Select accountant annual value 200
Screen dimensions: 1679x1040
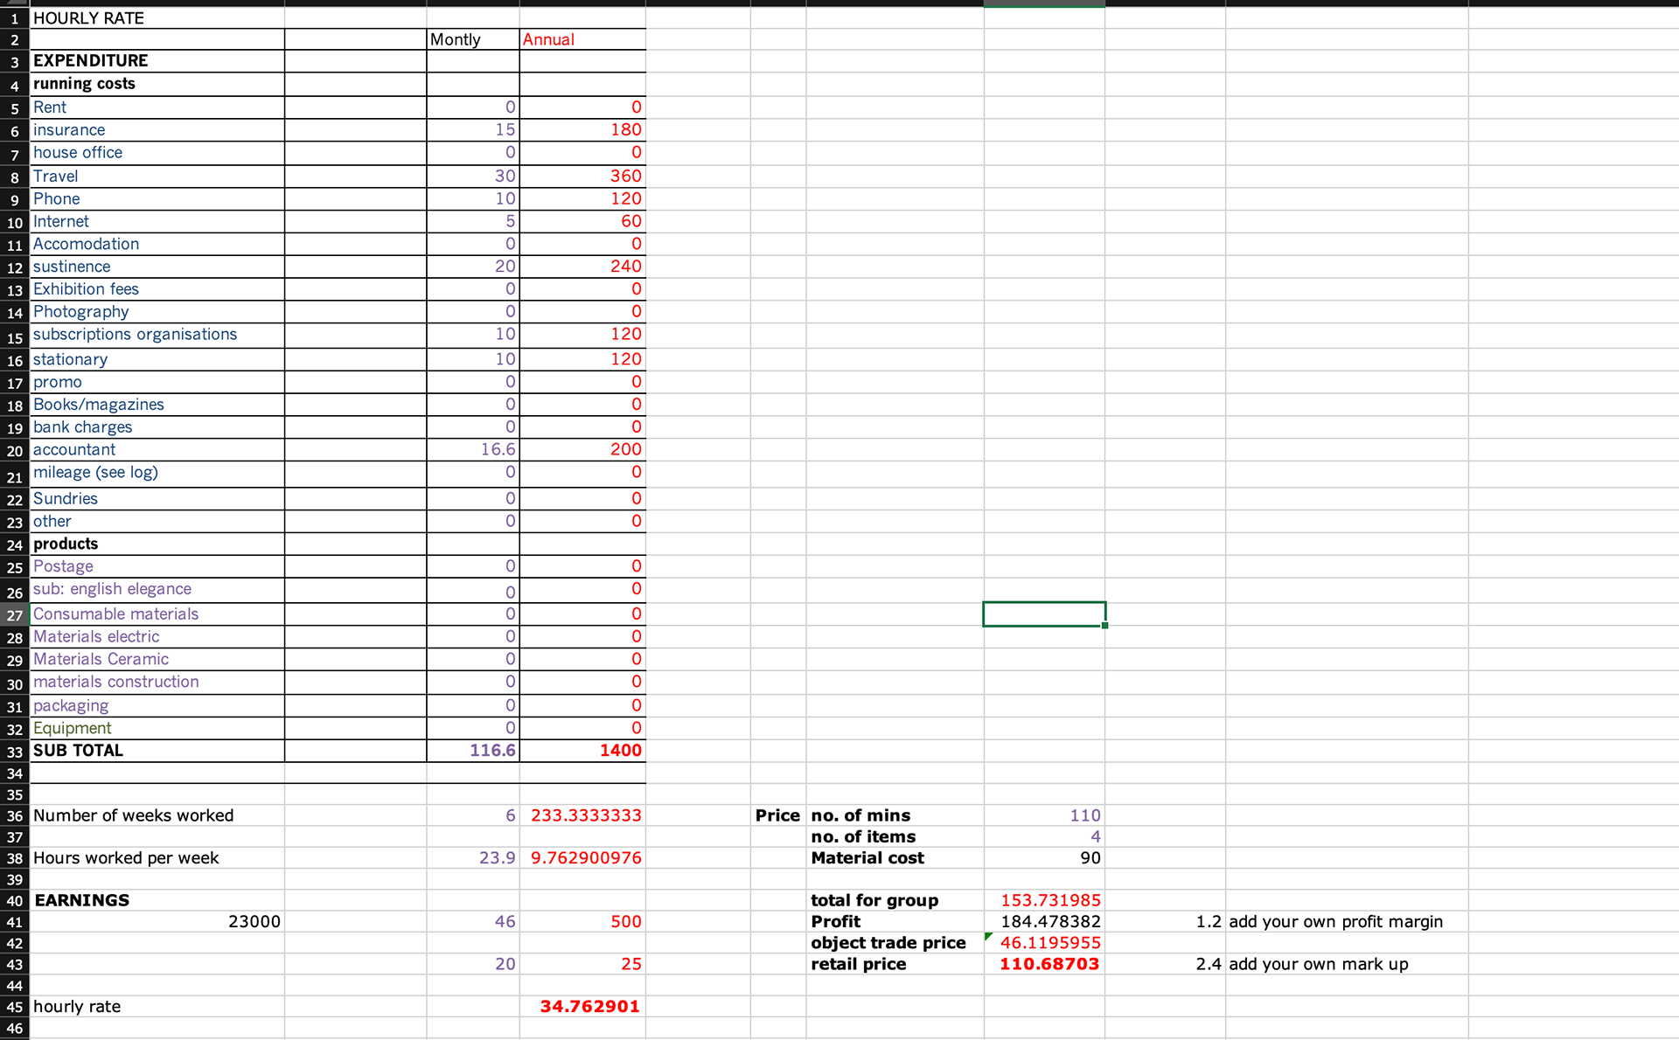tap(582, 450)
